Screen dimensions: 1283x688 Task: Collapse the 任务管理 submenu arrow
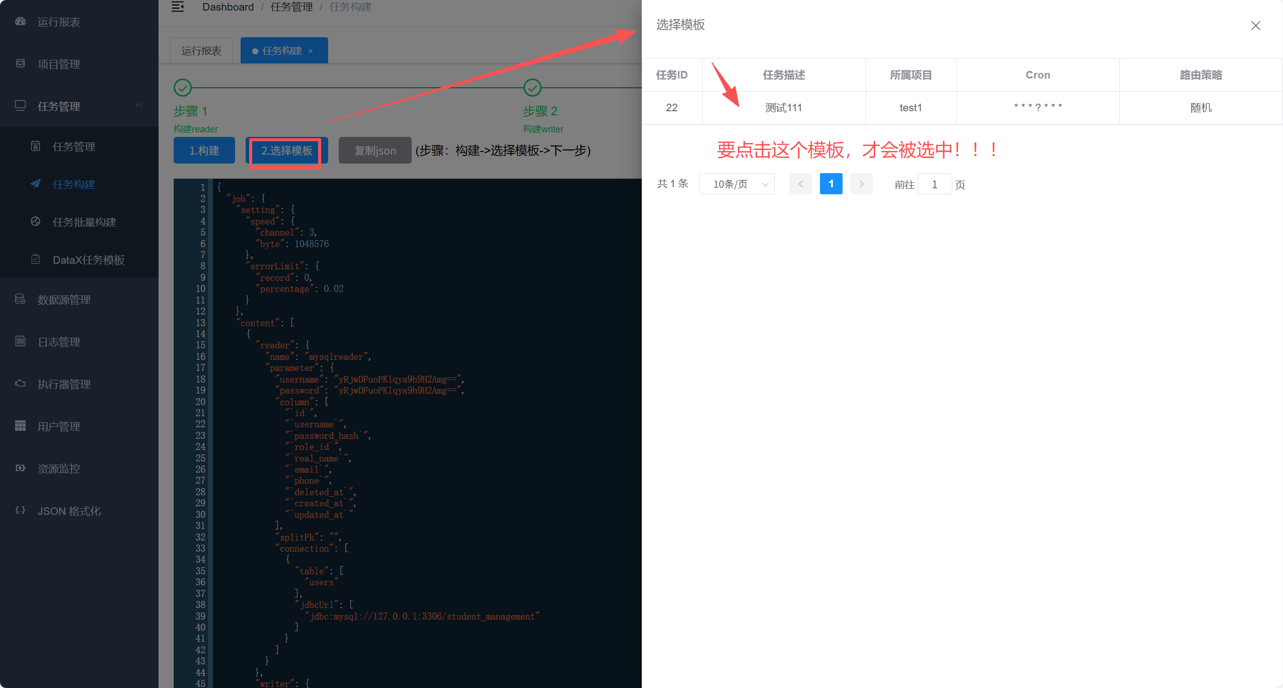point(139,106)
